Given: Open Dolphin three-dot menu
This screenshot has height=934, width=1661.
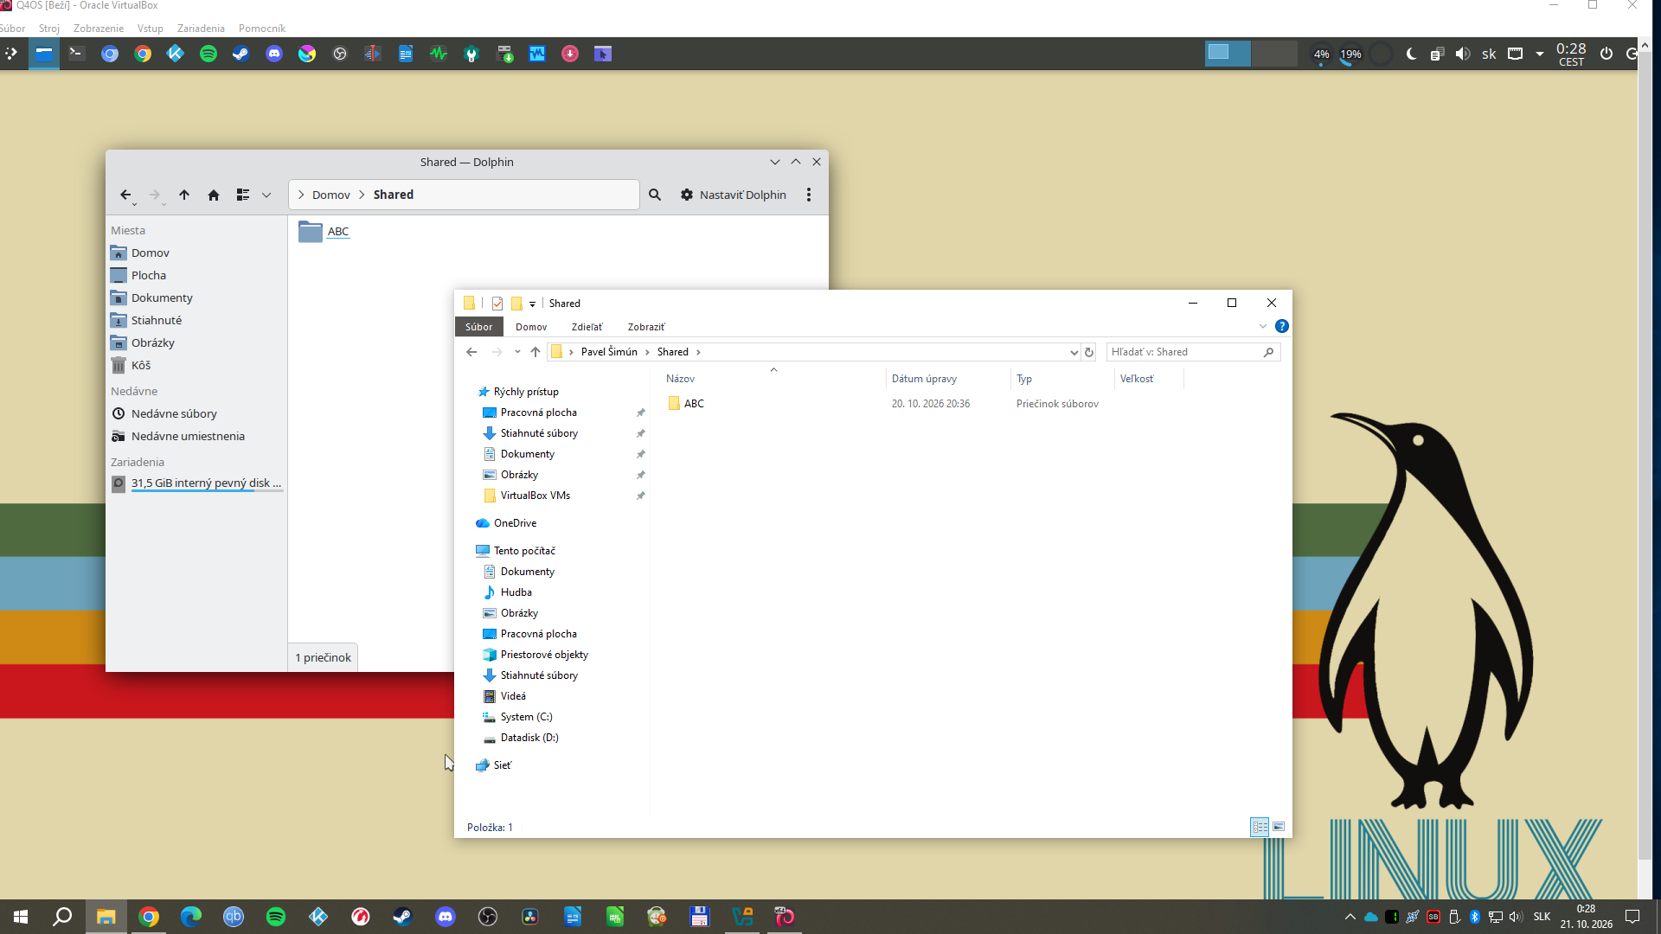Looking at the screenshot, I should 809,195.
